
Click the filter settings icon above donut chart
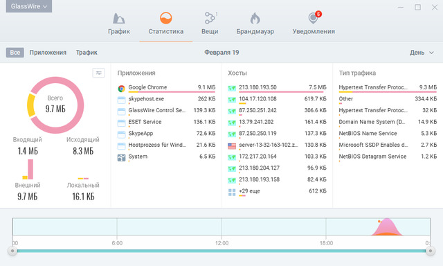[x=98, y=73]
